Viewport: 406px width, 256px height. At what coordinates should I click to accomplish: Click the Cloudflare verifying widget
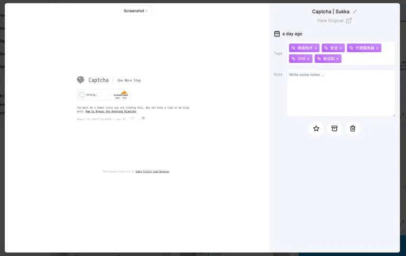coord(104,95)
